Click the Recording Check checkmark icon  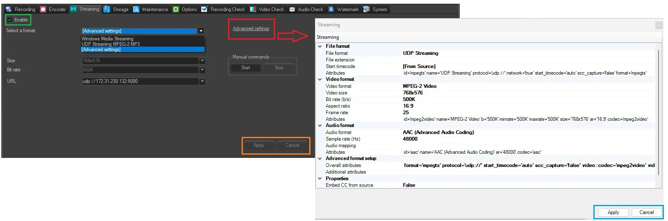click(x=204, y=9)
